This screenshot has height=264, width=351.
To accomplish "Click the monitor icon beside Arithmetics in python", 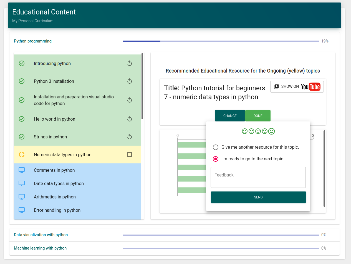I will pyautogui.click(x=22, y=197).
